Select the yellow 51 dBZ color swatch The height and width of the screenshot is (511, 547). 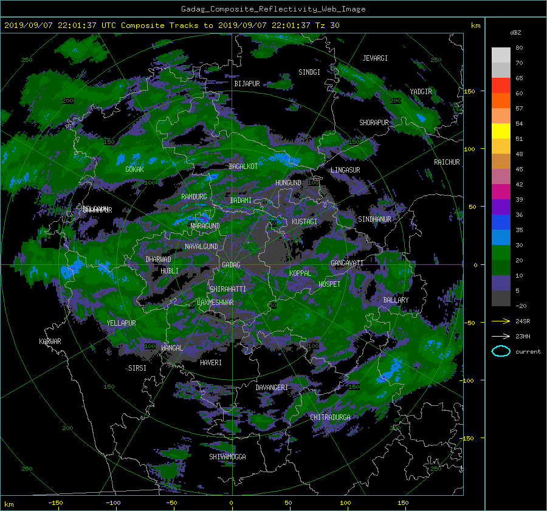click(501, 131)
